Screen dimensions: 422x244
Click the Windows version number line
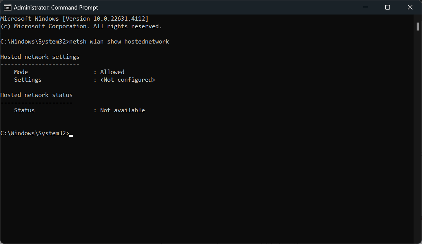point(74,19)
